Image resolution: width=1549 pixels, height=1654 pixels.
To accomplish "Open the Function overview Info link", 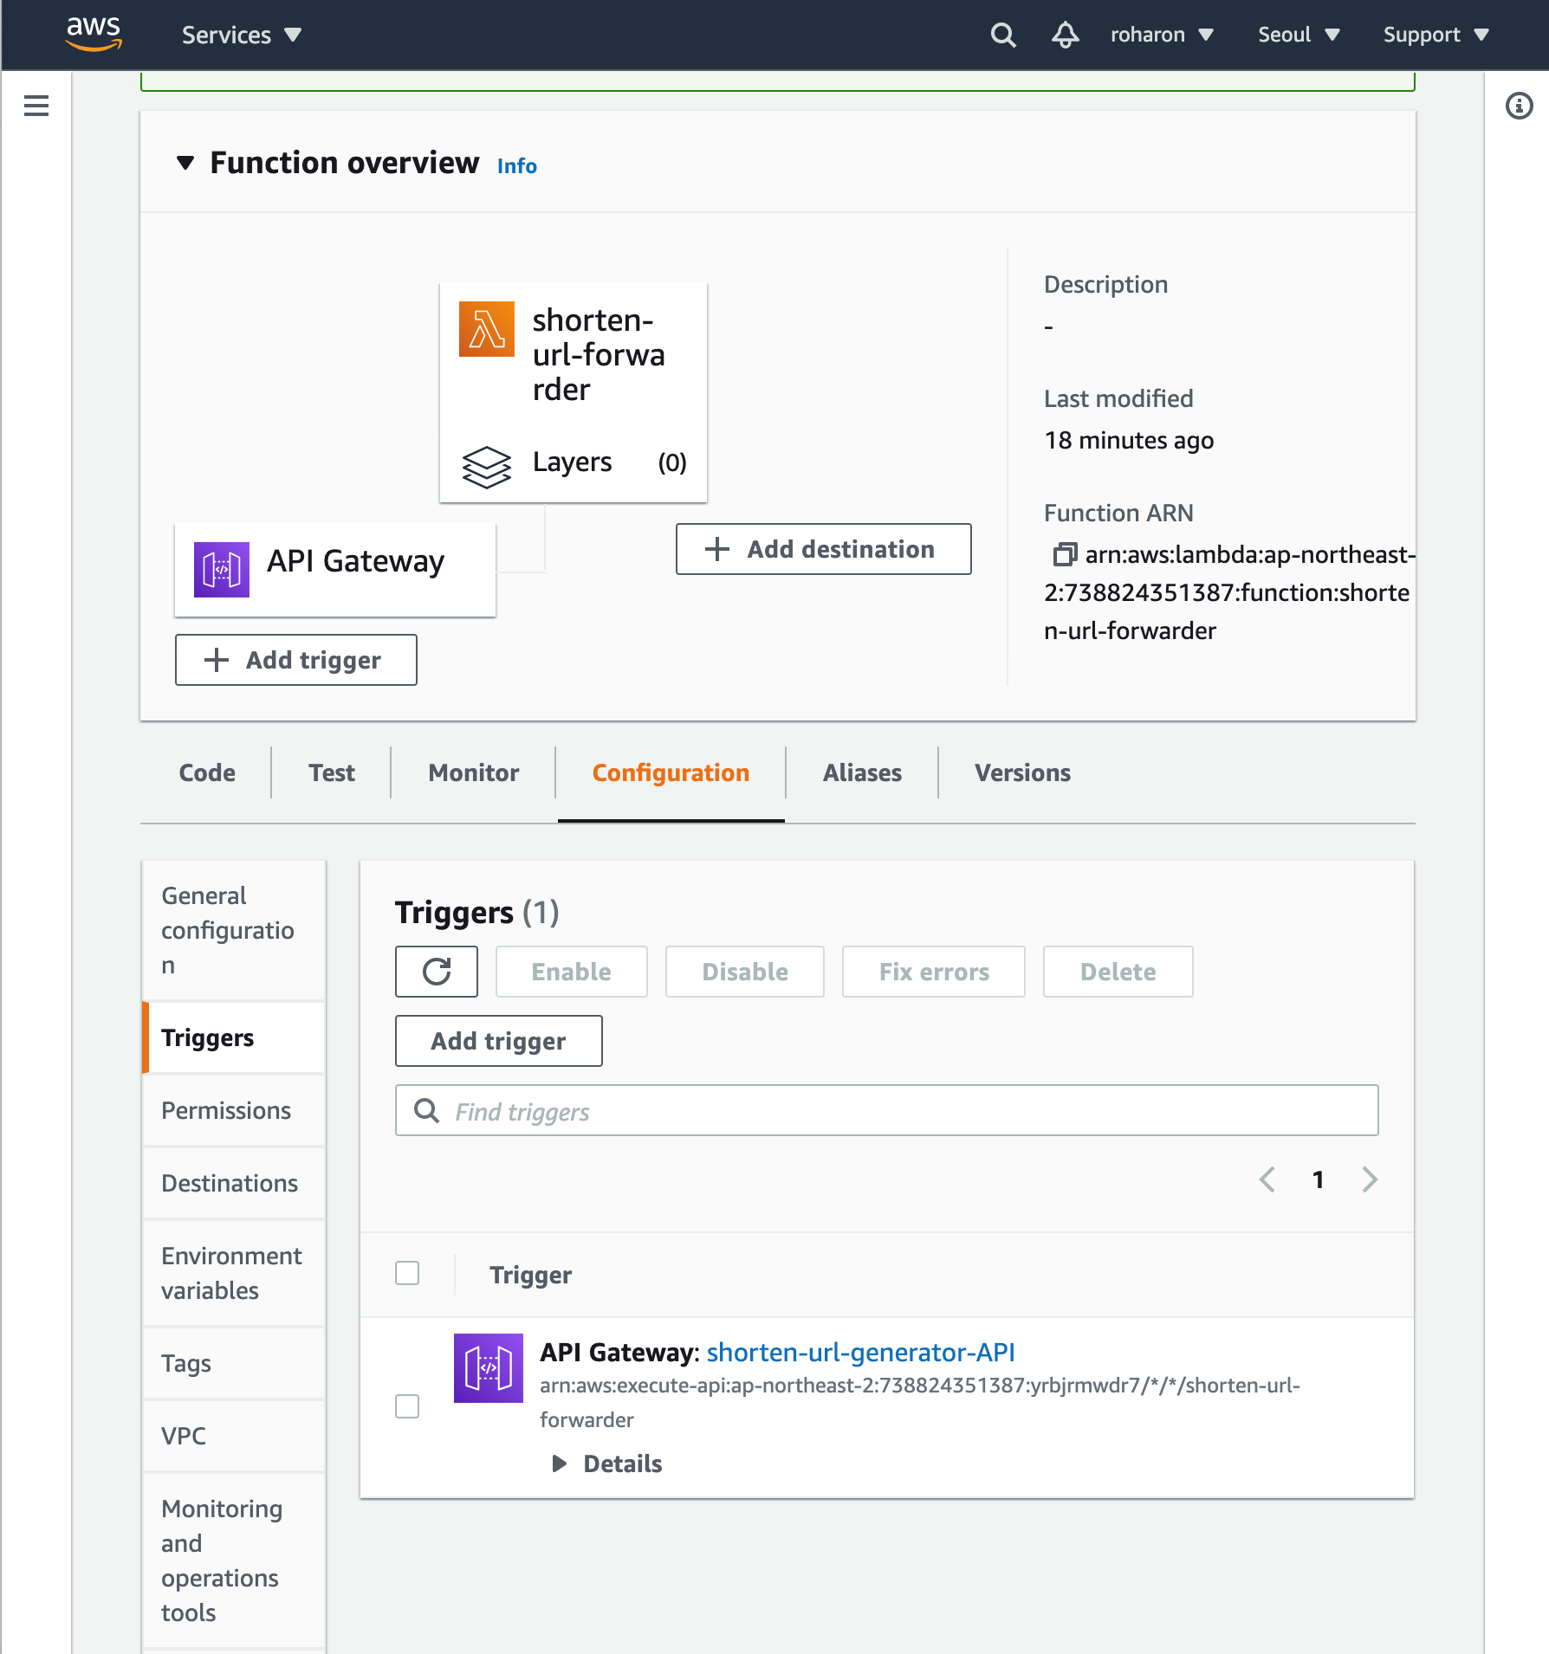I will (517, 165).
